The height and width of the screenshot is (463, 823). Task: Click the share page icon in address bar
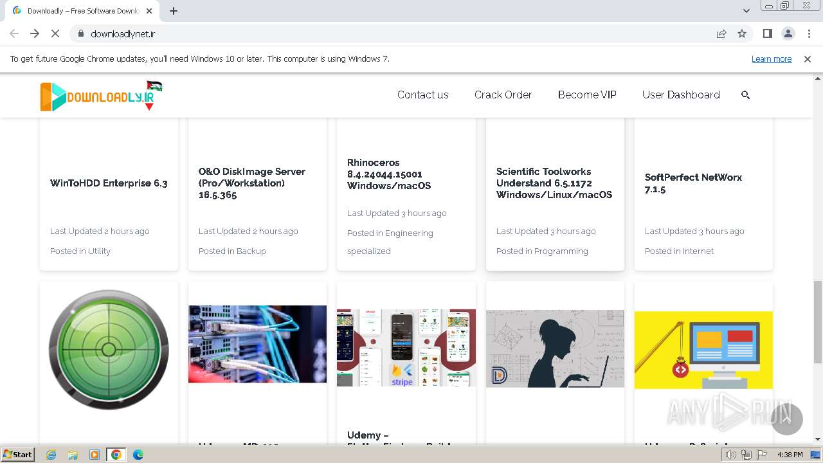pyautogui.click(x=721, y=33)
